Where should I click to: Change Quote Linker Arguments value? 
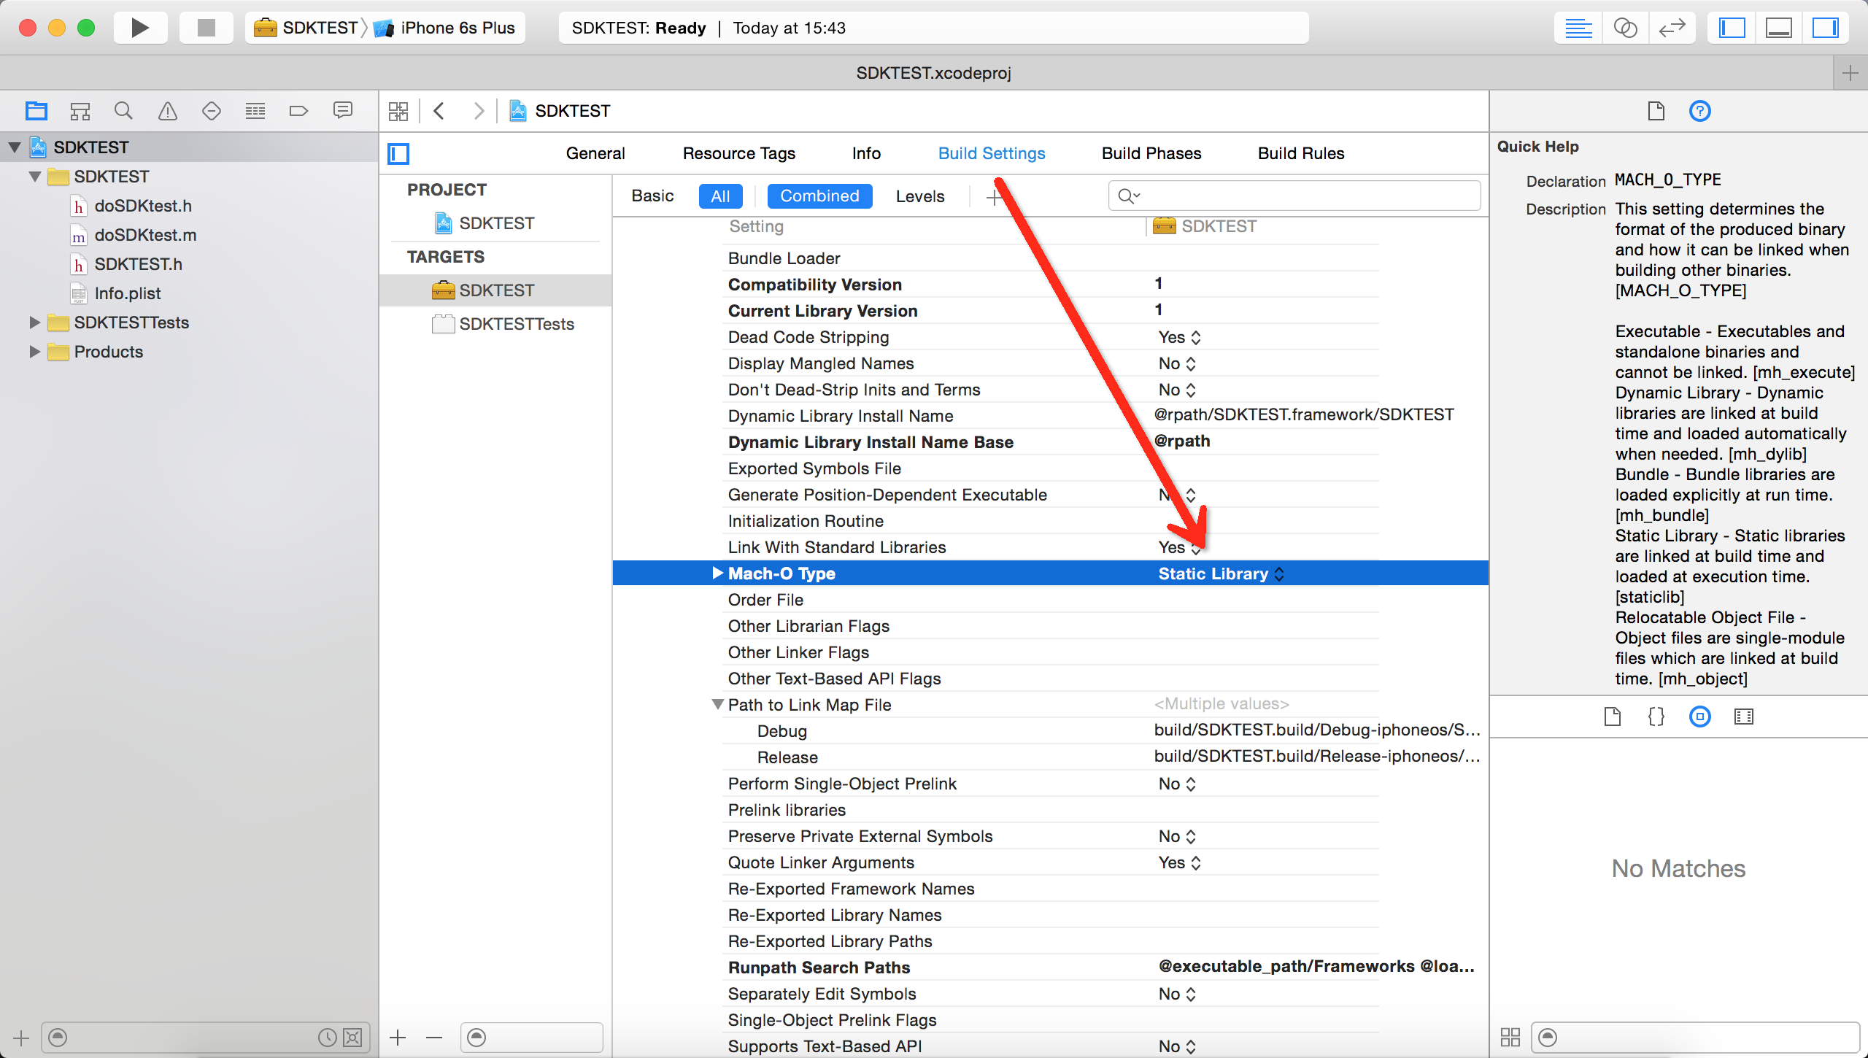coord(1179,862)
